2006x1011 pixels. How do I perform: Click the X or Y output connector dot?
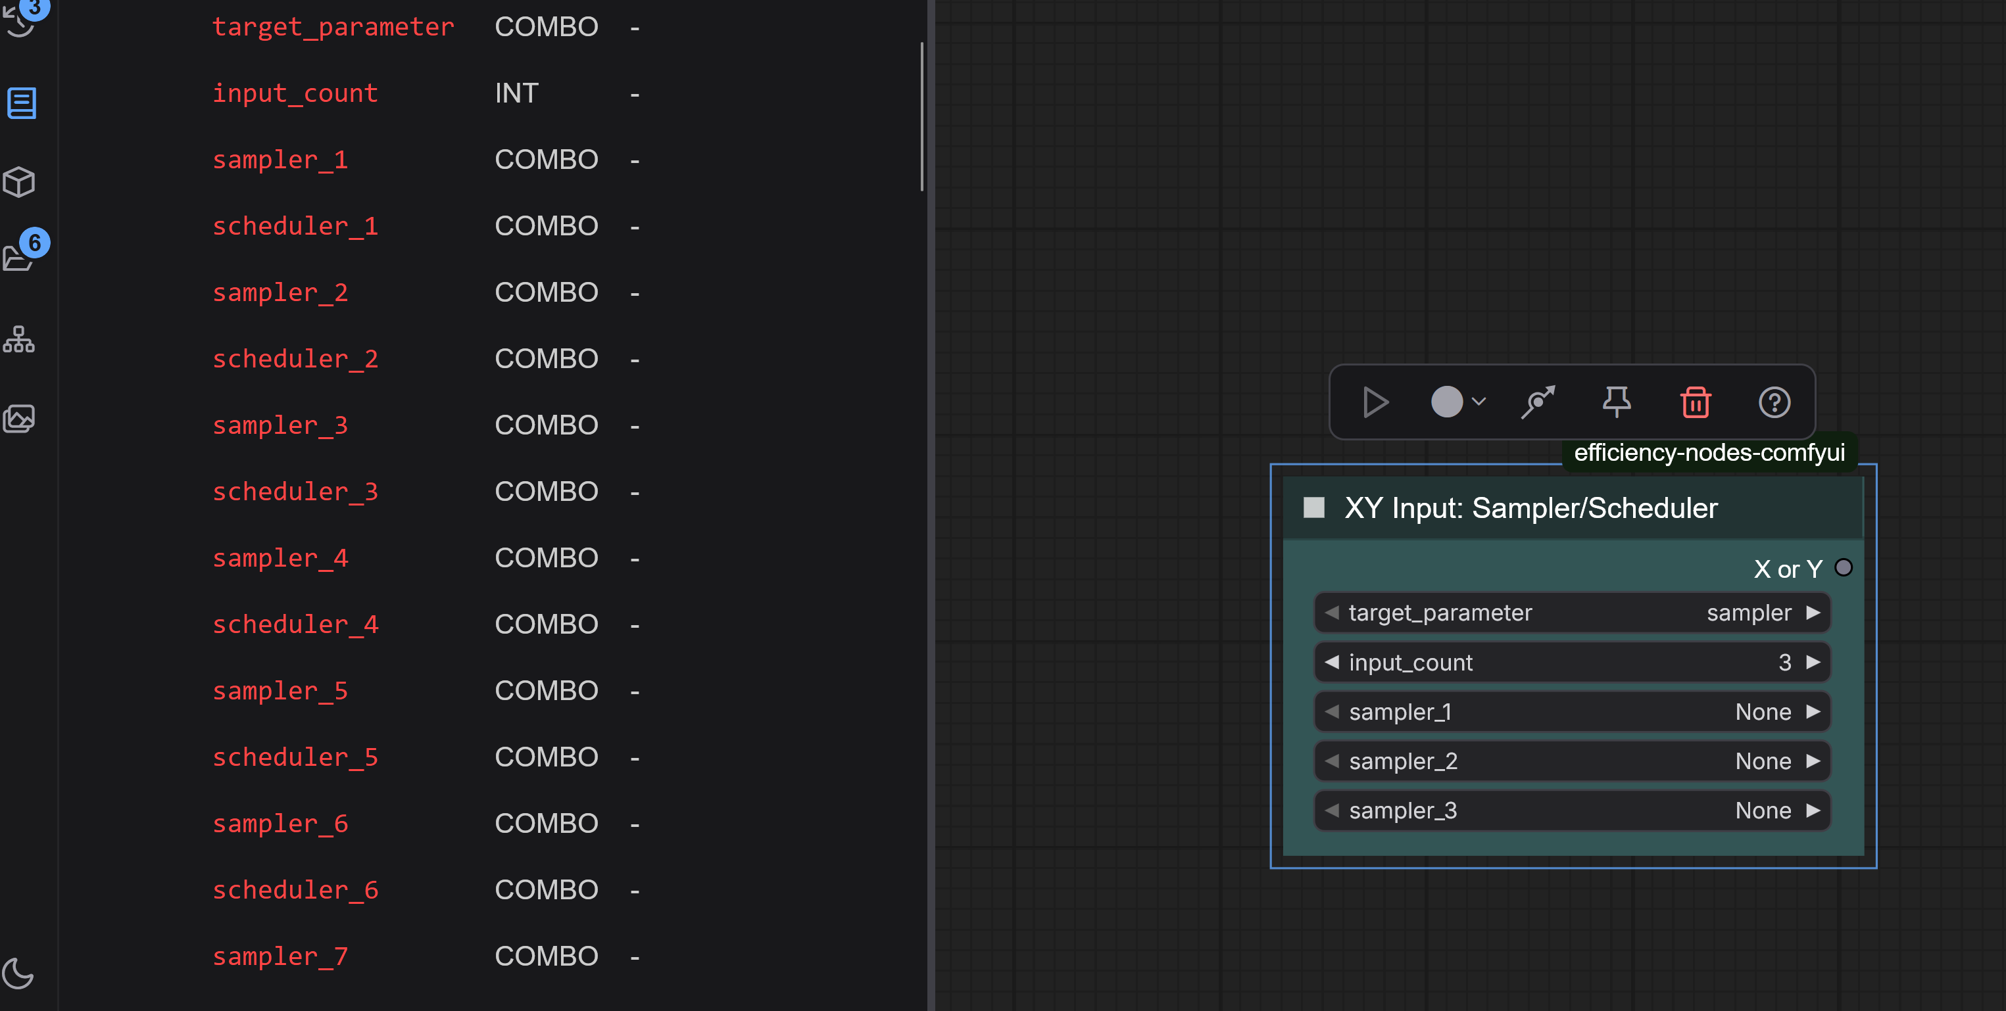pos(1844,567)
